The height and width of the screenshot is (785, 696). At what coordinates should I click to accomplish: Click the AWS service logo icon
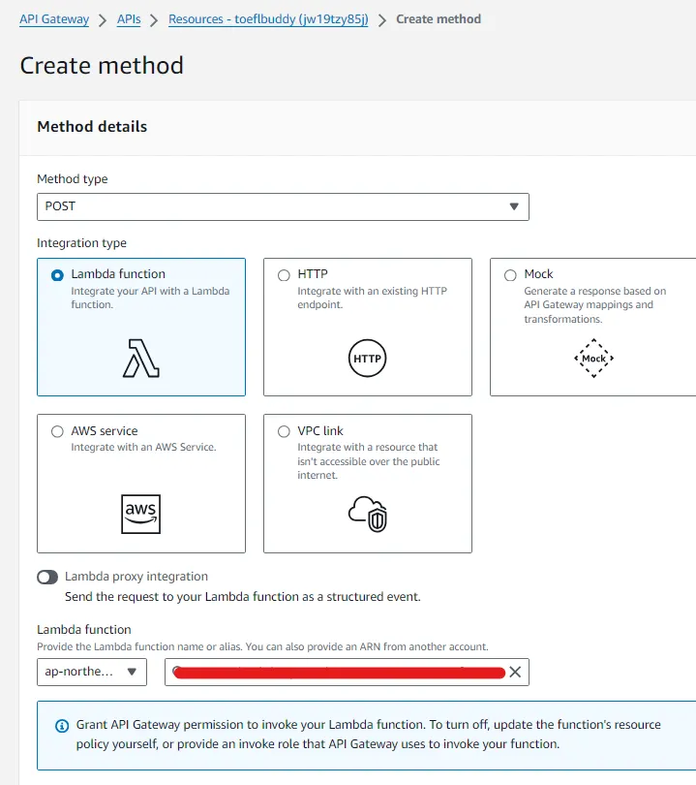(141, 514)
